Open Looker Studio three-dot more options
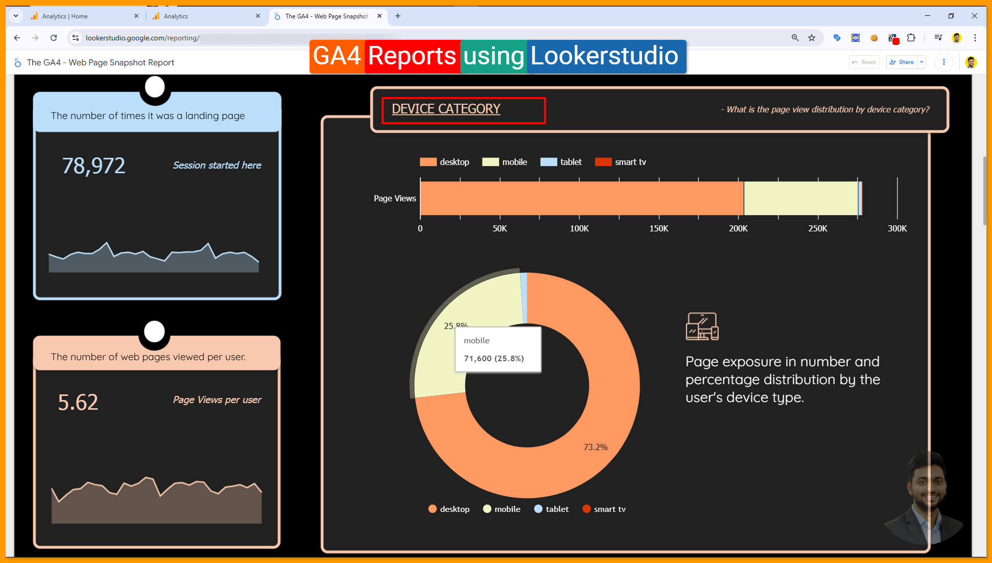Viewport: 992px width, 563px height. [943, 62]
